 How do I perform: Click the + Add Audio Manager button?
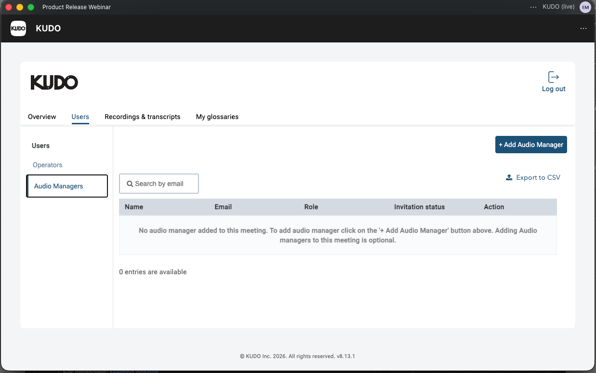point(531,145)
